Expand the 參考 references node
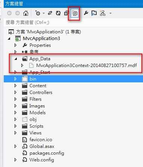143x167 pixels. (15, 52)
